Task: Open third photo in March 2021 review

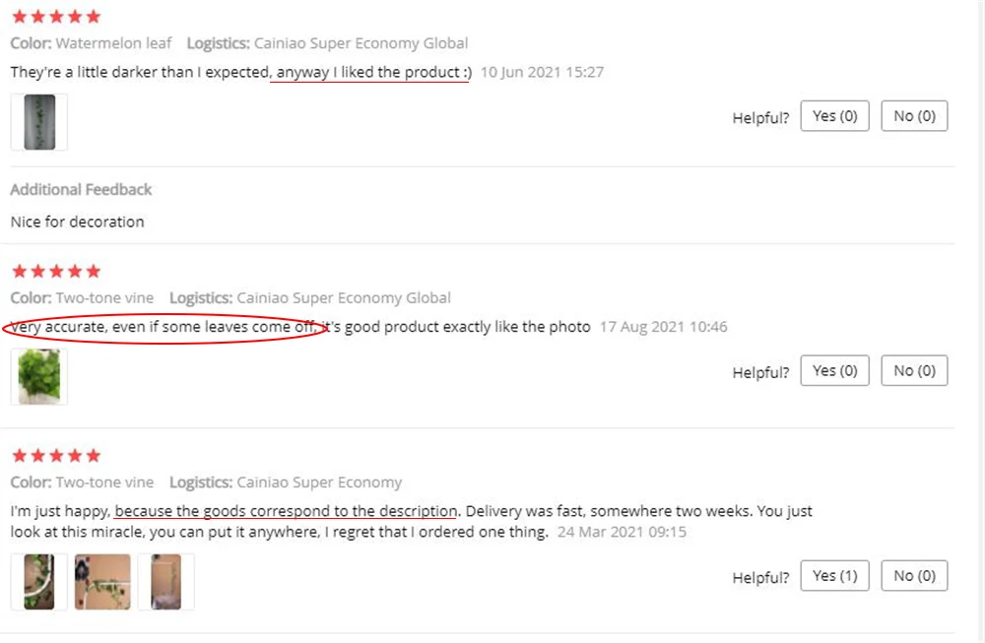Action: tap(165, 582)
